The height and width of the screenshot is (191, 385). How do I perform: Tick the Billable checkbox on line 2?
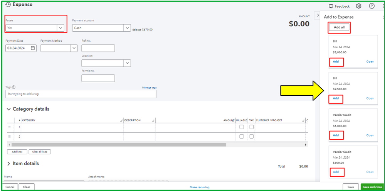242,137
